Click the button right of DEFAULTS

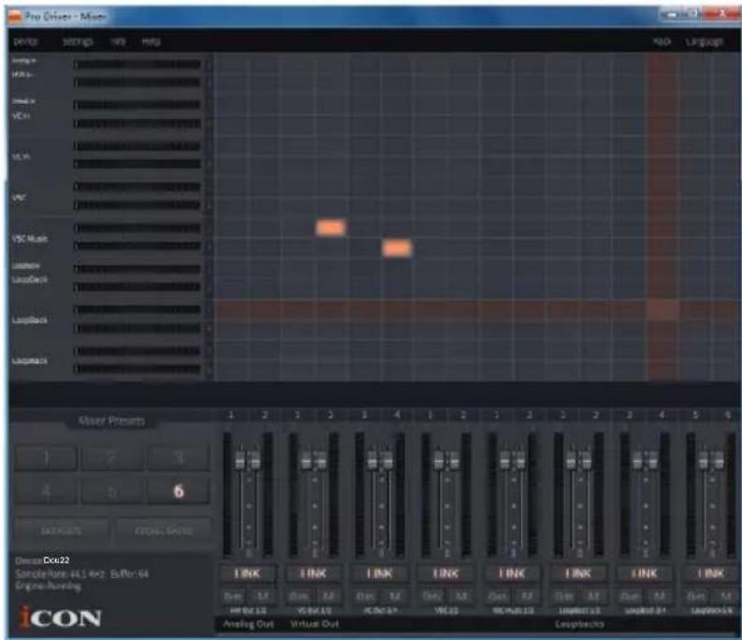[163, 531]
